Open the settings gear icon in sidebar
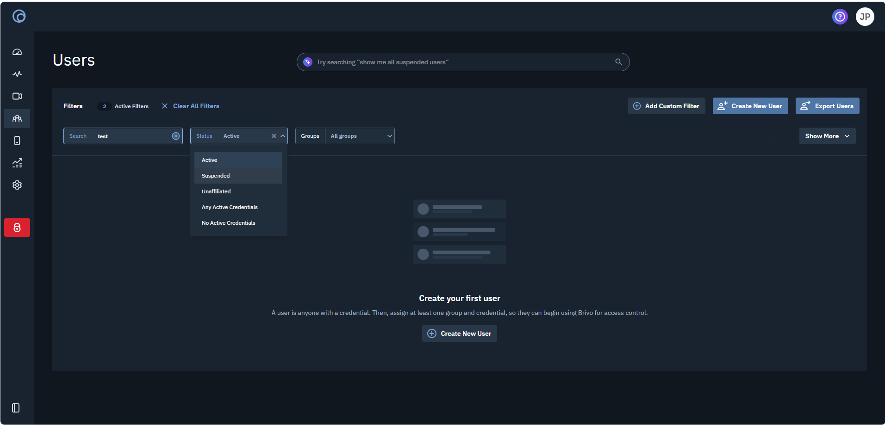The width and height of the screenshot is (885, 425). 17,185
